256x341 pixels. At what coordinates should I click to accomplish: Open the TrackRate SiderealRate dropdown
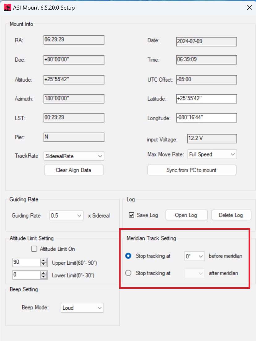point(74,156)
